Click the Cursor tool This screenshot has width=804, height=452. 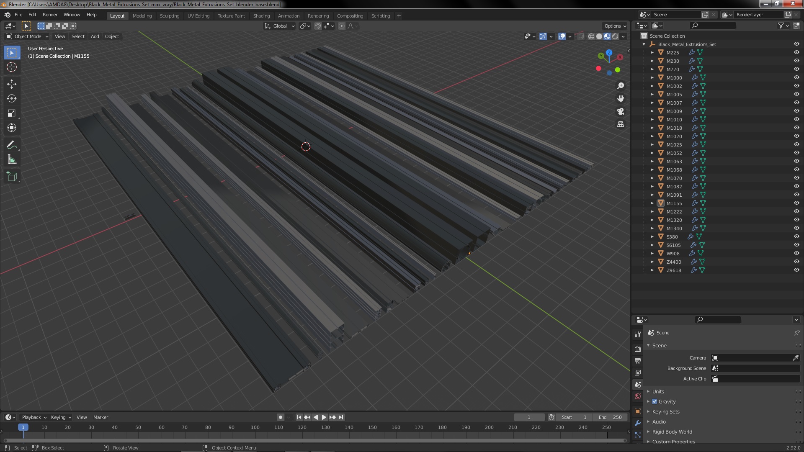(12, 67)
